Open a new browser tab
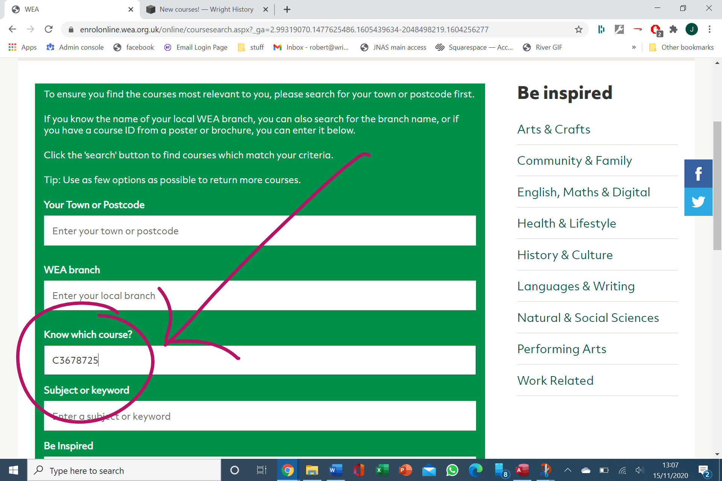This screenshot has width=722, height=481. pyautogui.click(x=287, y=9)
